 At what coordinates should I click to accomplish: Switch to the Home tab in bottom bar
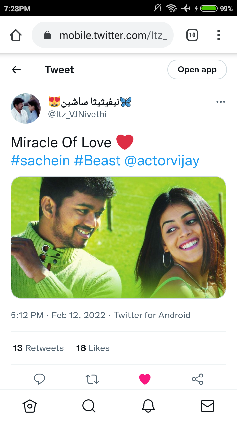point(30,406)
